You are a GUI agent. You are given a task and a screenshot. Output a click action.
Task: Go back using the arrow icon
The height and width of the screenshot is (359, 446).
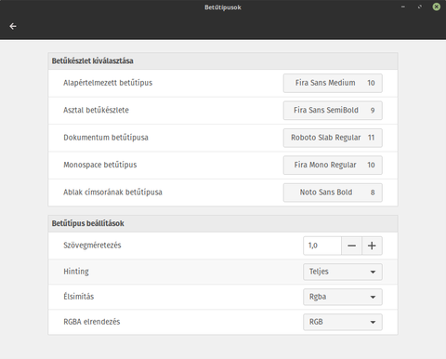pos(13,26)
